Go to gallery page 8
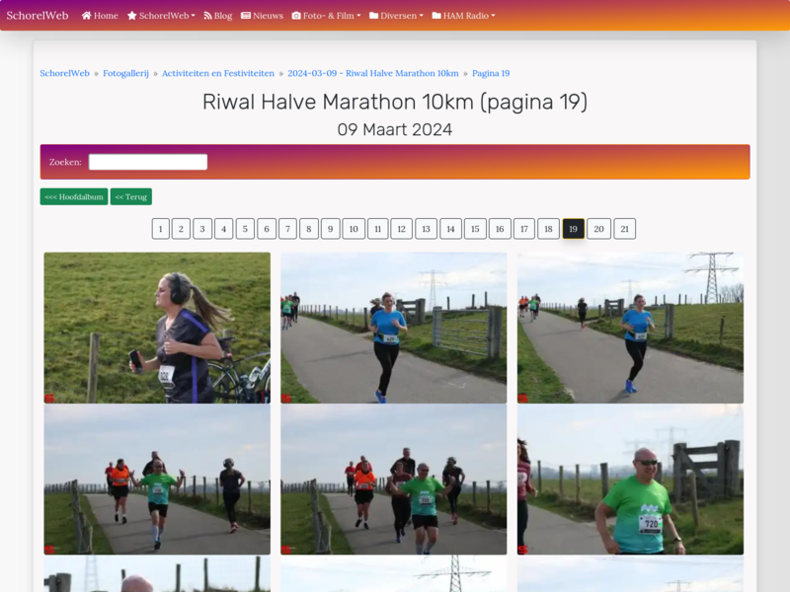The image size is (790, 592). pyautogui.click(x=309, y=229)
